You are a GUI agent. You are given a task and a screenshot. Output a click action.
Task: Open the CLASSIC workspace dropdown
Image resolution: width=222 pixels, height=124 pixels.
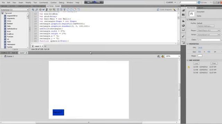pyautogui.click(x=171, y=2)
